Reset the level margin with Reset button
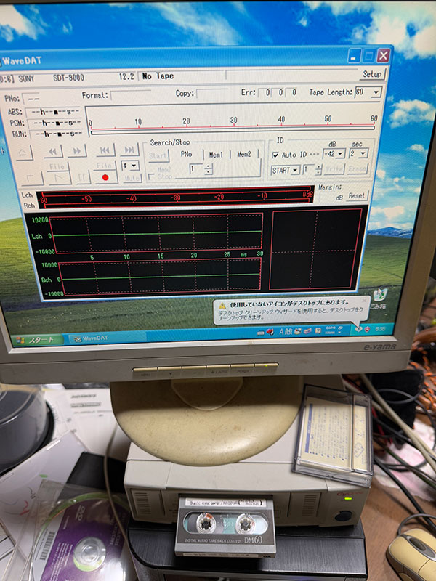The width and height of the screenshot is (436, 581). click(x=357, y=195)
